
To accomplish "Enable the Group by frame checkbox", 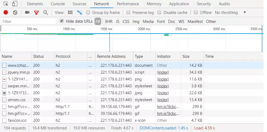I will click(88, 12).
